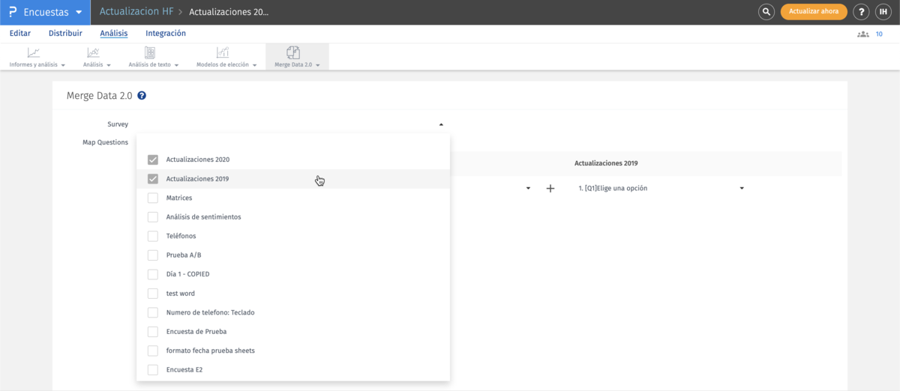Viewport: 900px width, 391px height.
Task: Click the QuestionPro P logo icon
Action: pyautogui.click(x=13, y=12)
